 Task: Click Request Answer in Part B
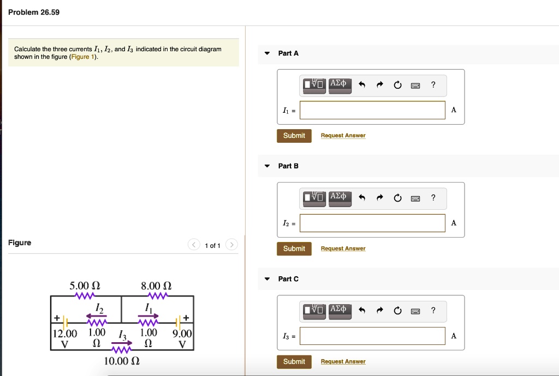343,248
